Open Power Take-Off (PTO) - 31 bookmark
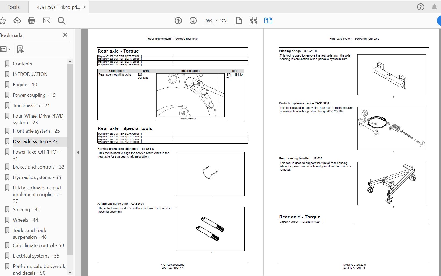441x276 pixels. click(x=37, y=155)
